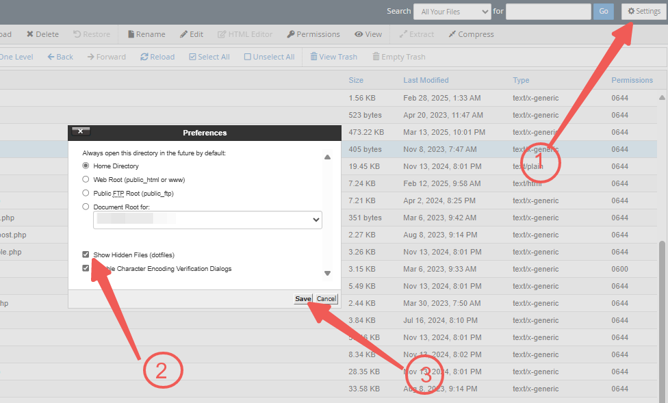Open View Trash
Screen dimensions: 668x403
[333, 57]
